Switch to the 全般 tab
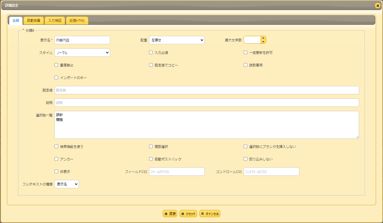Screen dimensions: 383x223 pos(16,21)
